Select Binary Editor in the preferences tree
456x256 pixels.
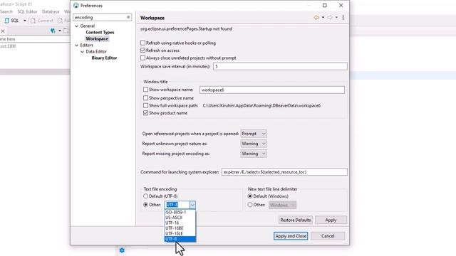coord(104,58)
